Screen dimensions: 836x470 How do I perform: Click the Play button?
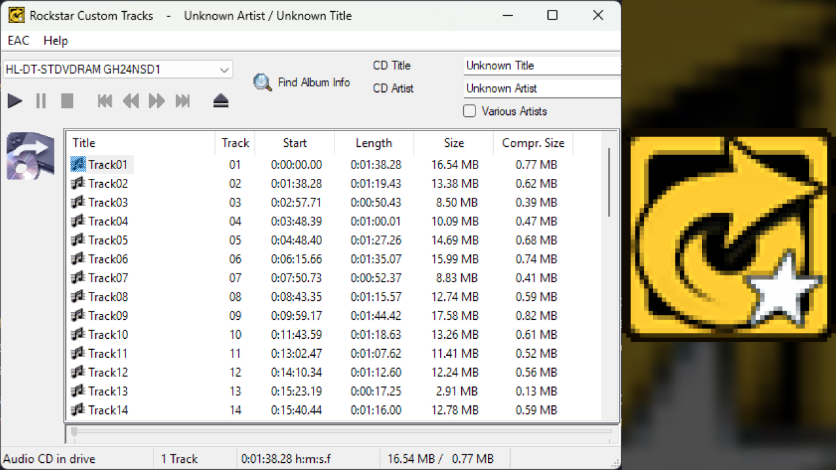point(15,101)
